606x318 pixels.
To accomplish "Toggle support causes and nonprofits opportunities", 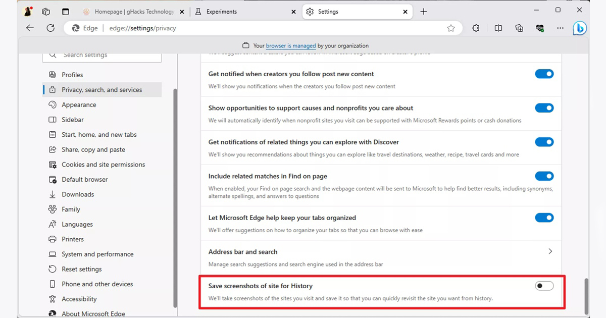I will (544, 108).
